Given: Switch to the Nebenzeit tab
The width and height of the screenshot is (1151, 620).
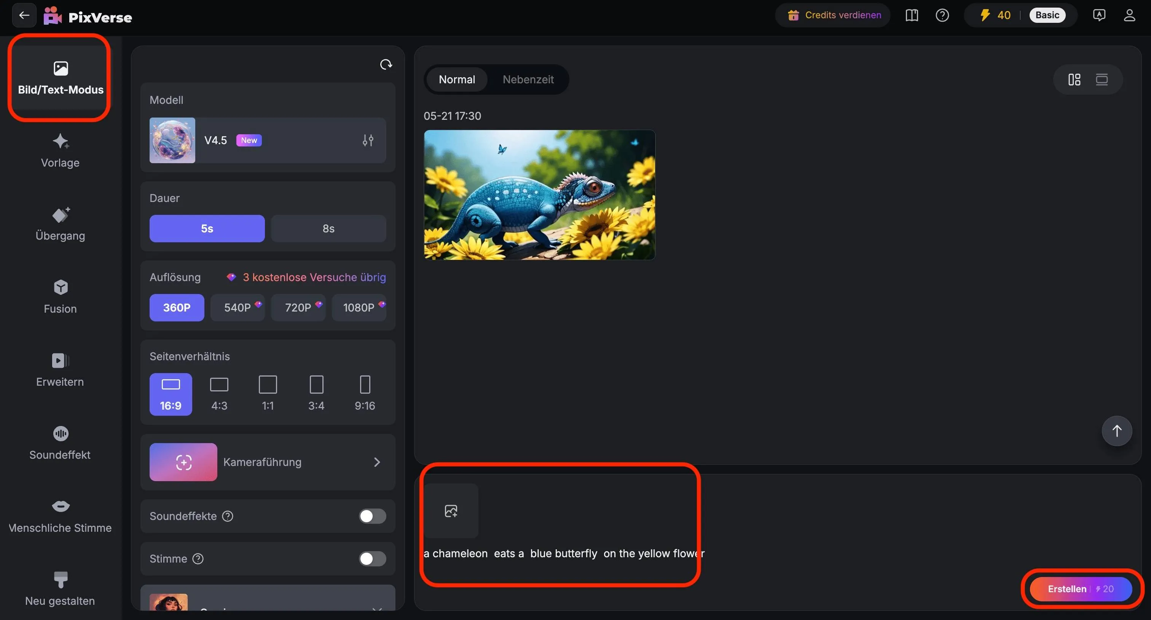Looking at the screenshot, I should click(528, 79).
